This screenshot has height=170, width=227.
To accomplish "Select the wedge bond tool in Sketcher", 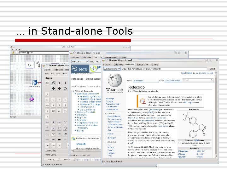I will click(x=65, y=134).
